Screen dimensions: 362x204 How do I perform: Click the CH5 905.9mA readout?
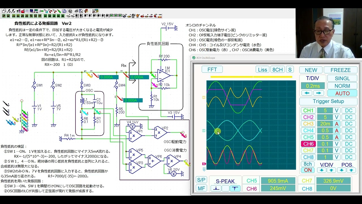pos(278,181)
